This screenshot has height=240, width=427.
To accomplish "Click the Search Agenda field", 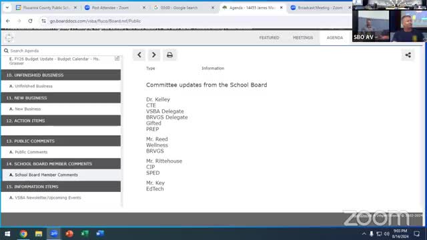I will pyautogui.click(x=63, y=51).
